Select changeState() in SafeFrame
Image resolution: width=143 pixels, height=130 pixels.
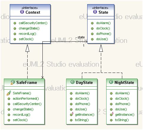point(23,109)
